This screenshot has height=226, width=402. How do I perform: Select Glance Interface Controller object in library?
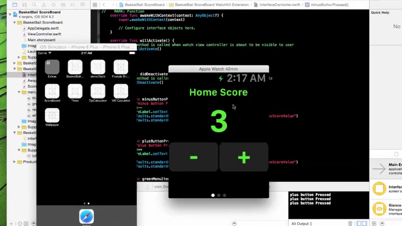tap(386, 209)
